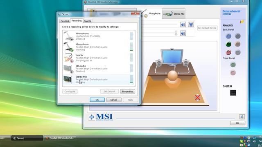Select the Line In recording device
The image size is (262, 147).
[x=99, y=58]
